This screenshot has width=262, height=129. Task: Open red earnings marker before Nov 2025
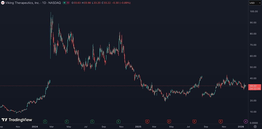pos(221,121)
